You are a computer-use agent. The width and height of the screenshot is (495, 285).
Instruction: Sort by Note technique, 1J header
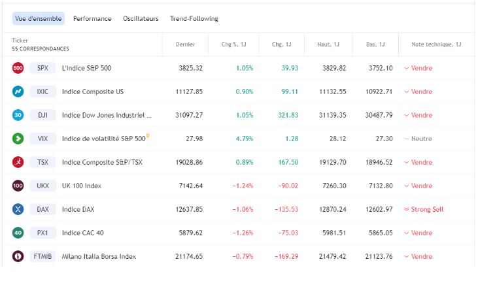coord(436,44)
